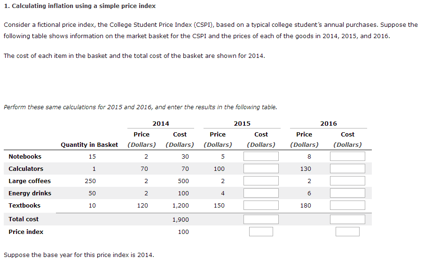Screen dimensions: 424x273
Task: Click 2015 cost field for Notebooks
Action: [x=261, y=156]
